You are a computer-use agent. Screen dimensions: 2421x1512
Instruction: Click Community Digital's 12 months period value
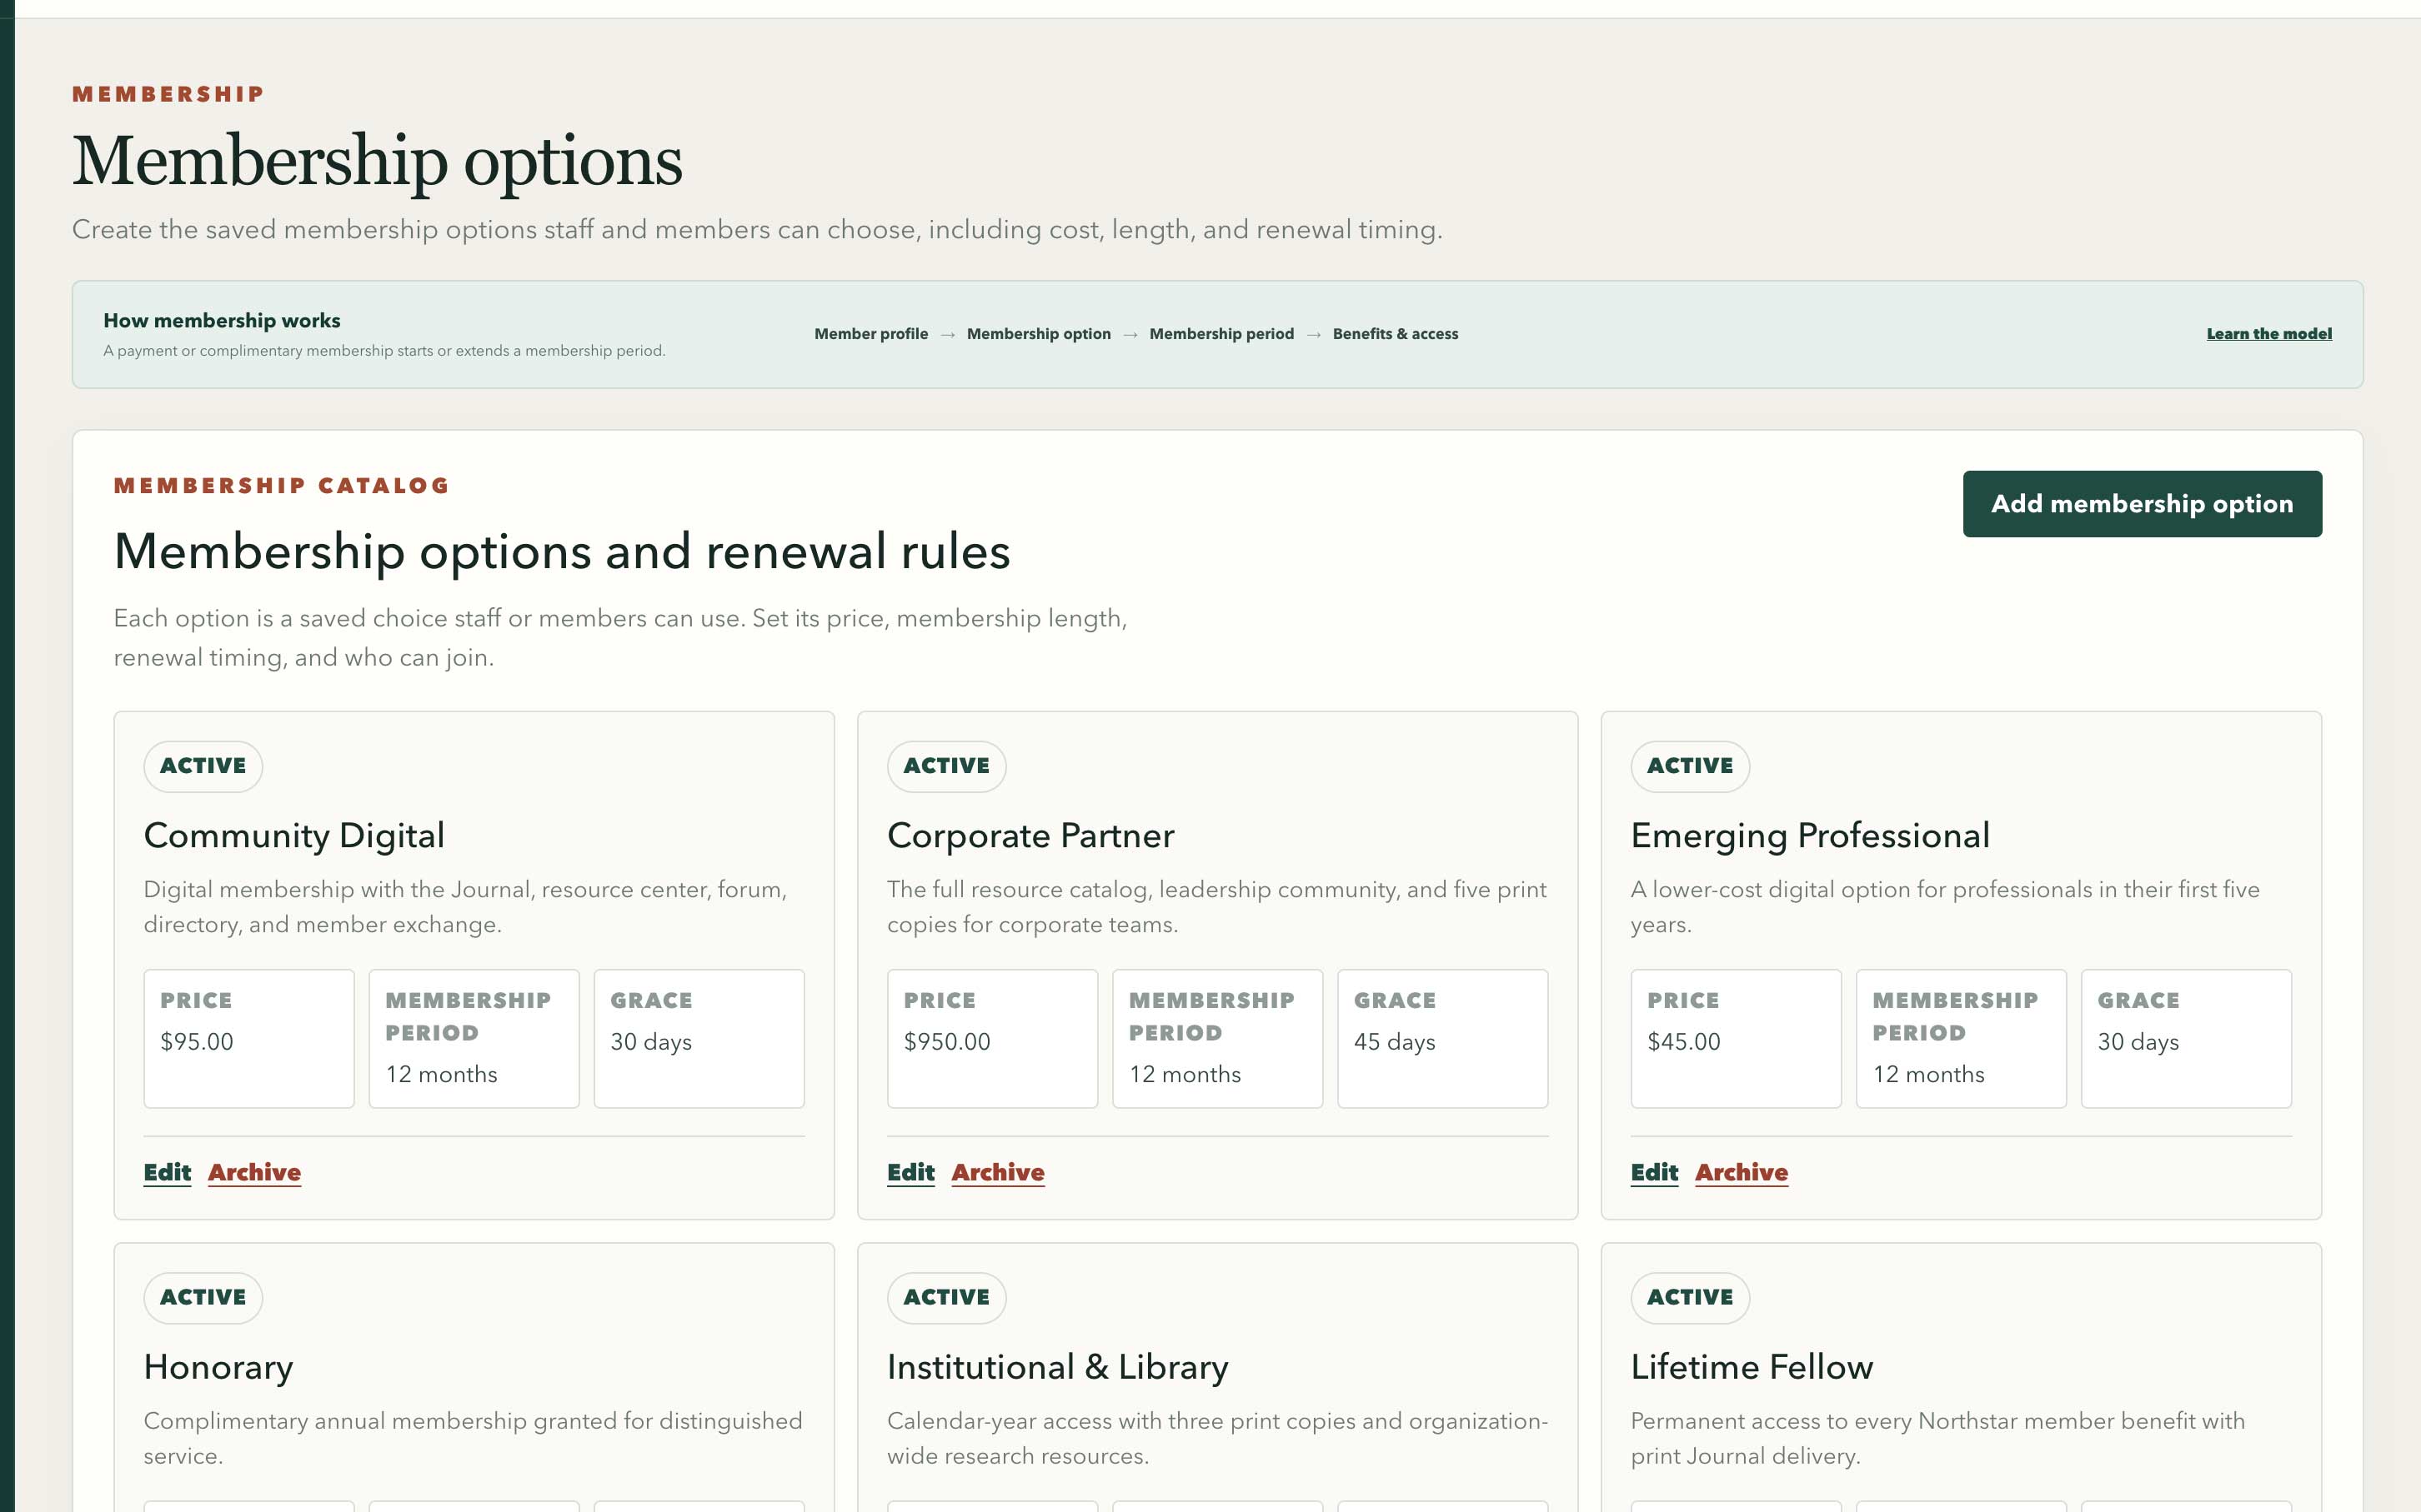coord(441,1074)
